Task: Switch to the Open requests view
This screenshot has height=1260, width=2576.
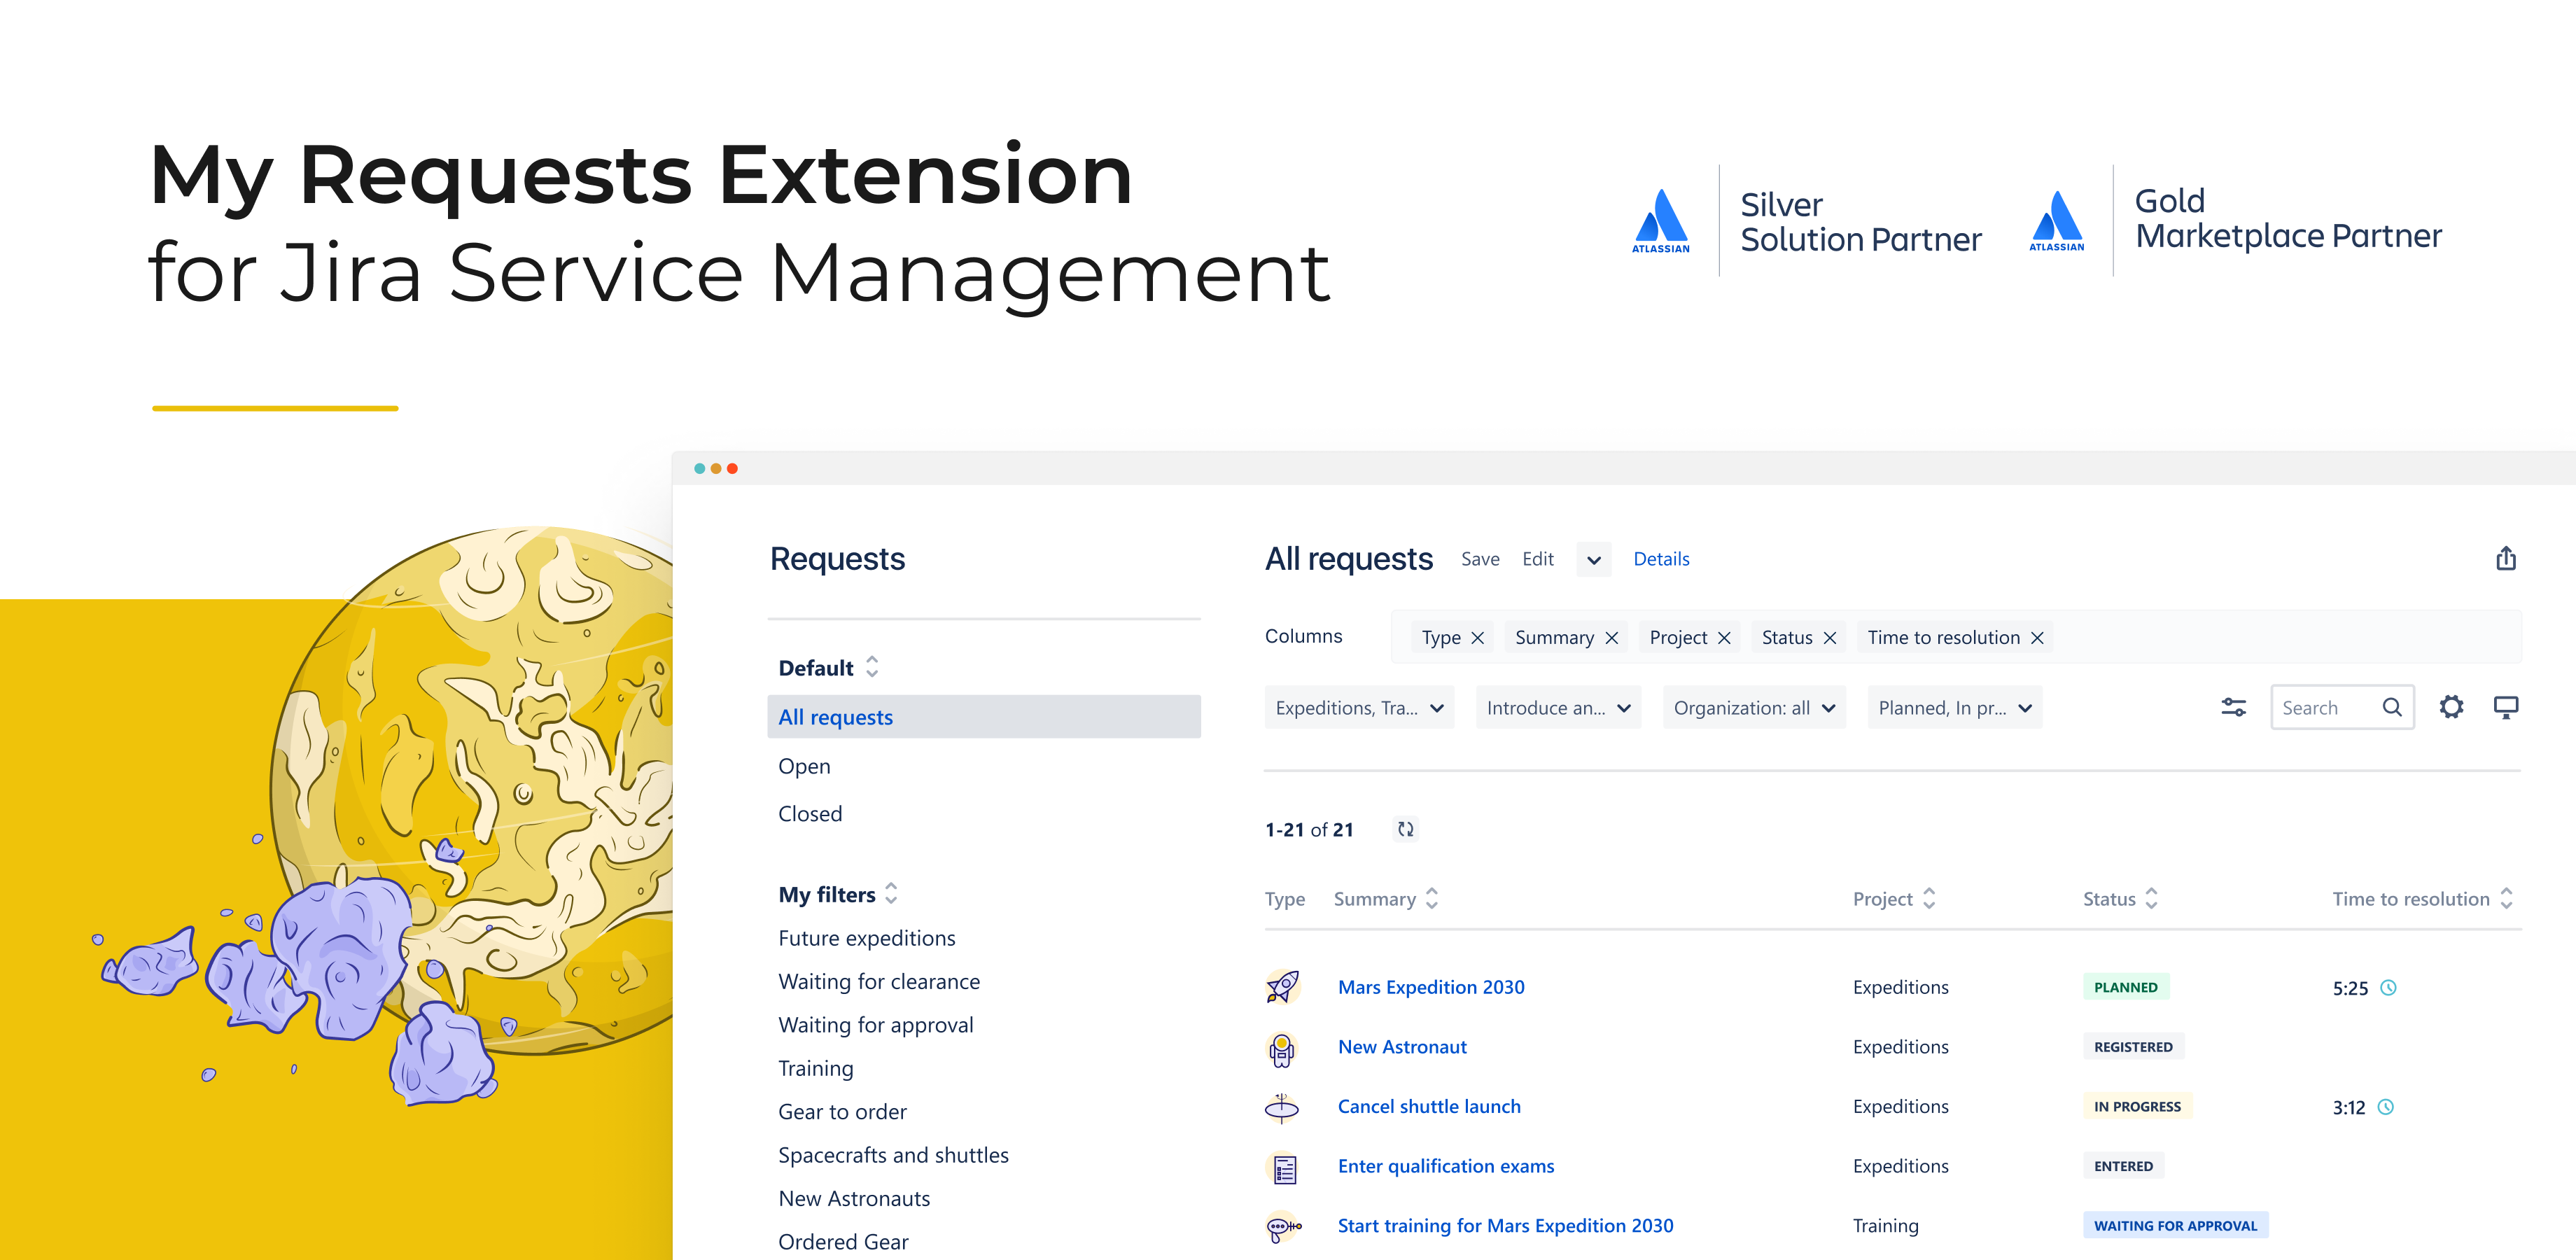Action: click(x=804, y=765)
